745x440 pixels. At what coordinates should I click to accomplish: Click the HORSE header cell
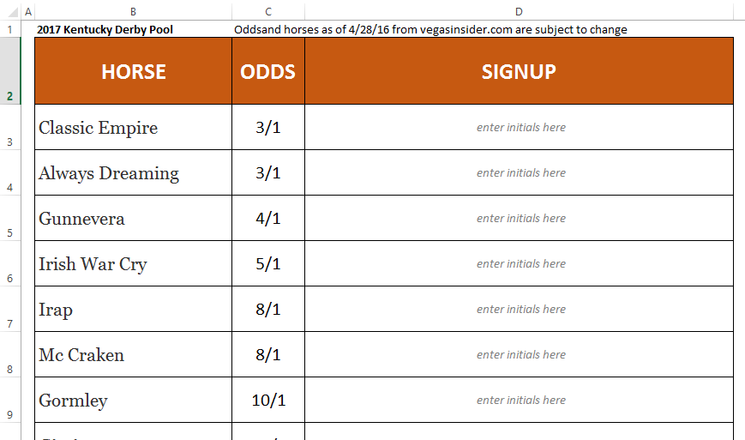point(133,71)
